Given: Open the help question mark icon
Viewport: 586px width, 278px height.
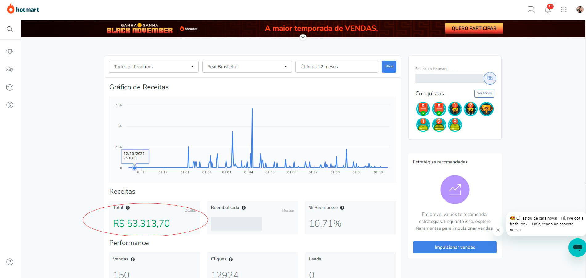Looking at the screenshot, I should click(10, 262).
